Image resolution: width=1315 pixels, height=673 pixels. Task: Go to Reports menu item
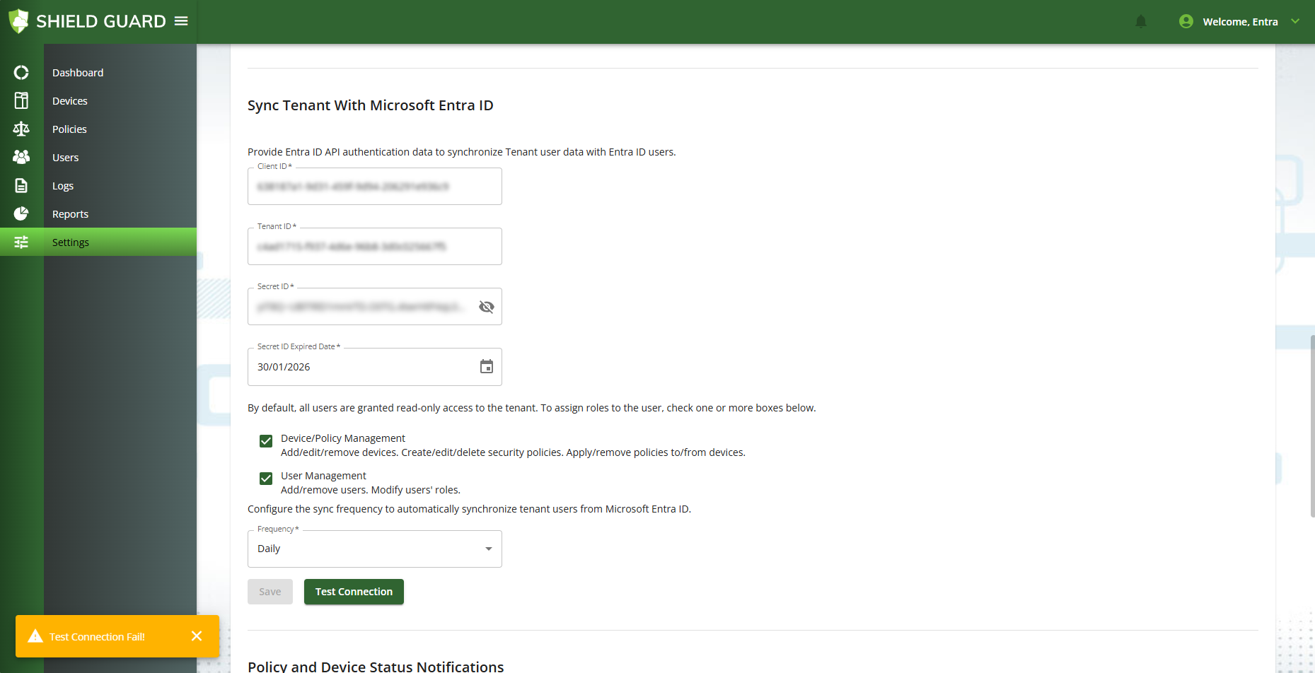[x=71, y=214]
